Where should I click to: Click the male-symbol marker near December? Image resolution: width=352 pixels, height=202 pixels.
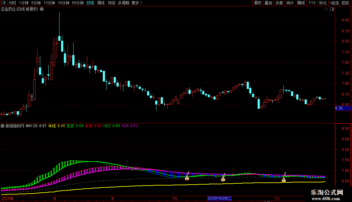click(285, 174)
